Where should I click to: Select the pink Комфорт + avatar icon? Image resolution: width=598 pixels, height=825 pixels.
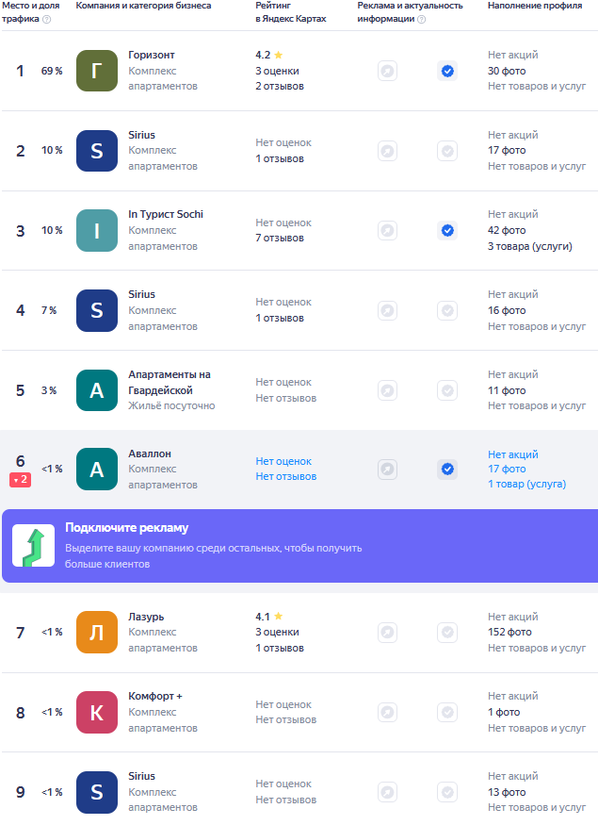coord(97,713)
